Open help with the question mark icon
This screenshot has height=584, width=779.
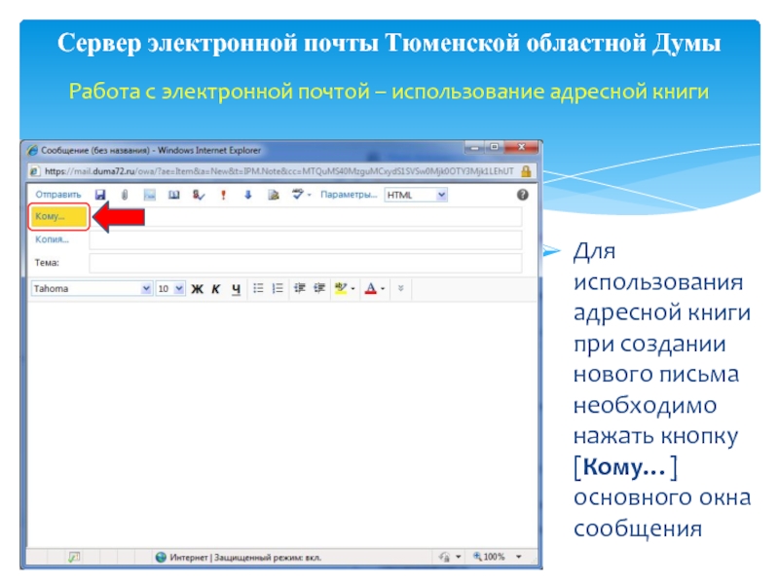(x=522, y=195)
